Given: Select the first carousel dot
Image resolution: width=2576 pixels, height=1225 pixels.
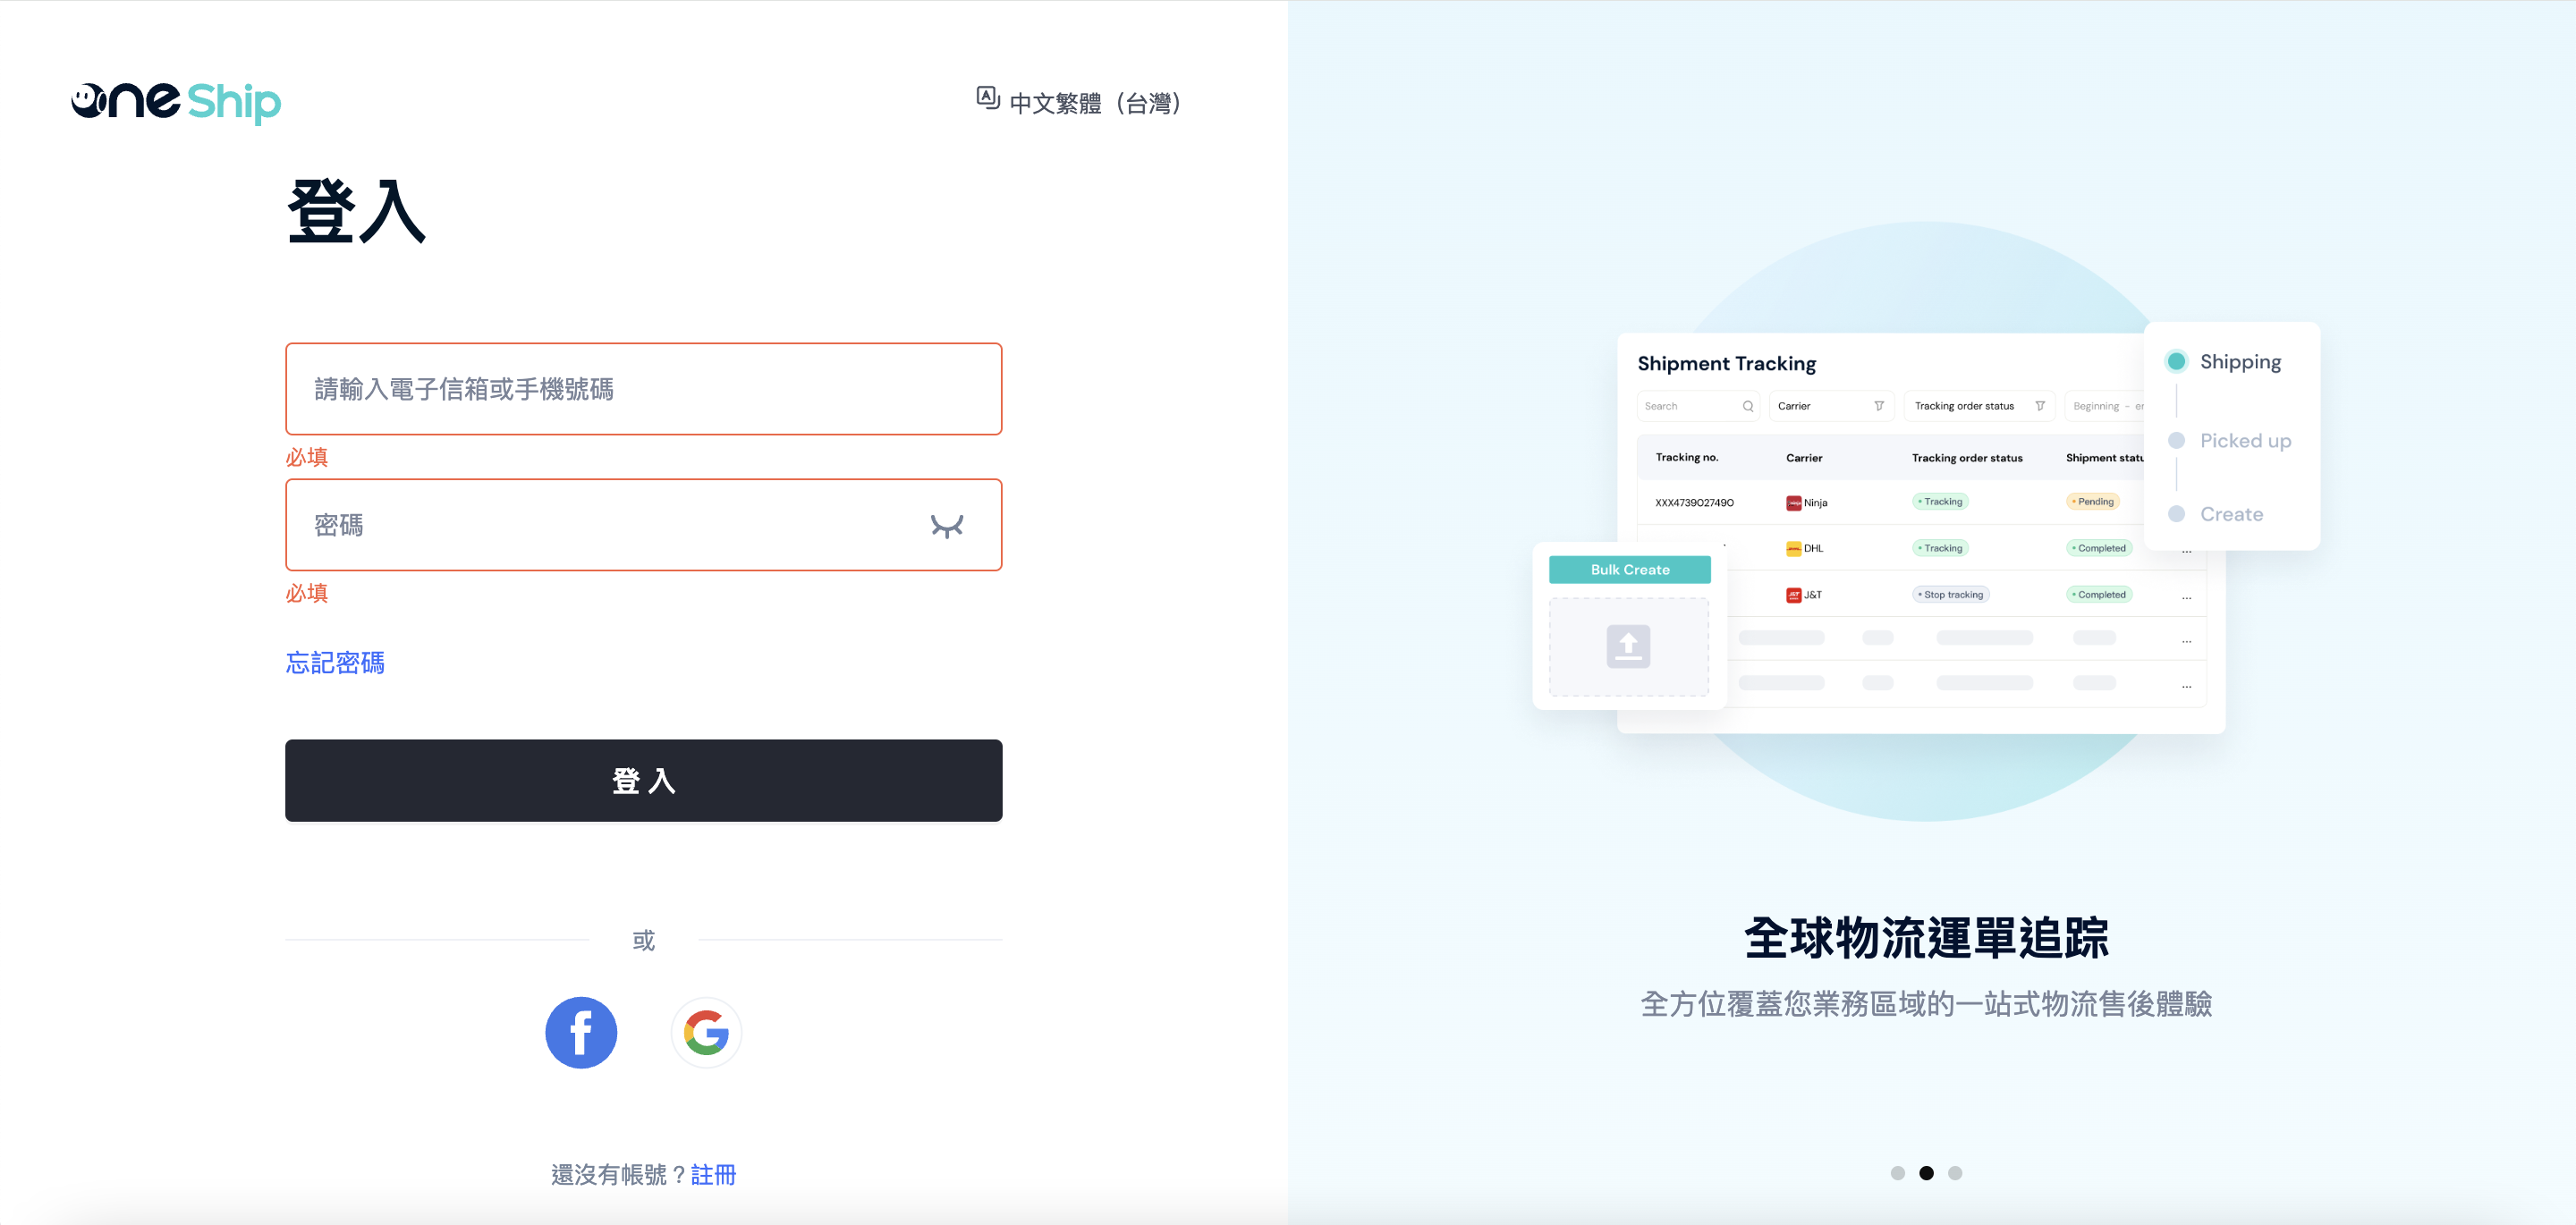Looking at the screenshot, I should pos(1897,1172).
